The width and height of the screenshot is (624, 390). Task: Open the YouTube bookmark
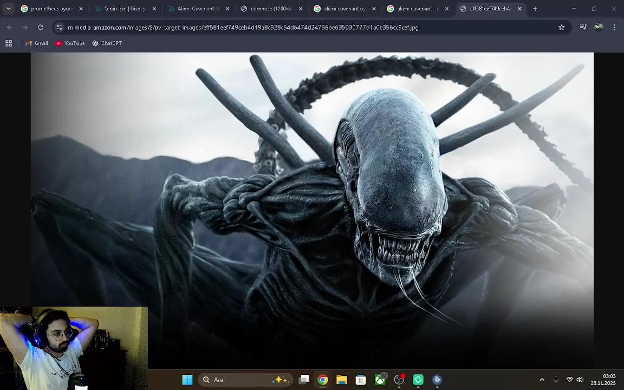(70, 43)
